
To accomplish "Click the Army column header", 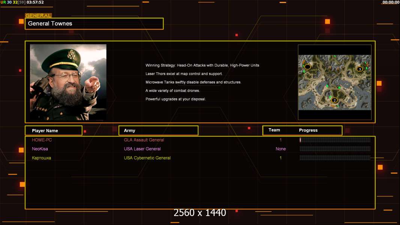I will 158,130.
